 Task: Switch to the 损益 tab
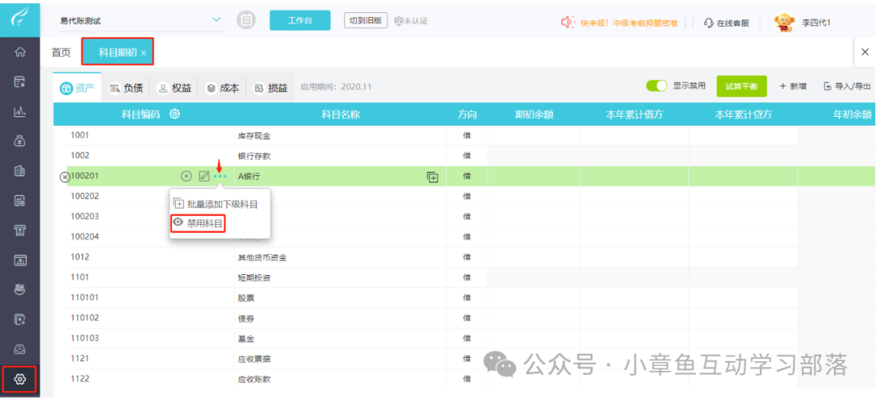point(271,88)
